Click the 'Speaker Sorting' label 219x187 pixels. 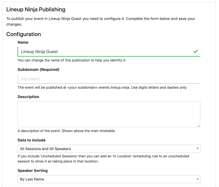[33, 171]
